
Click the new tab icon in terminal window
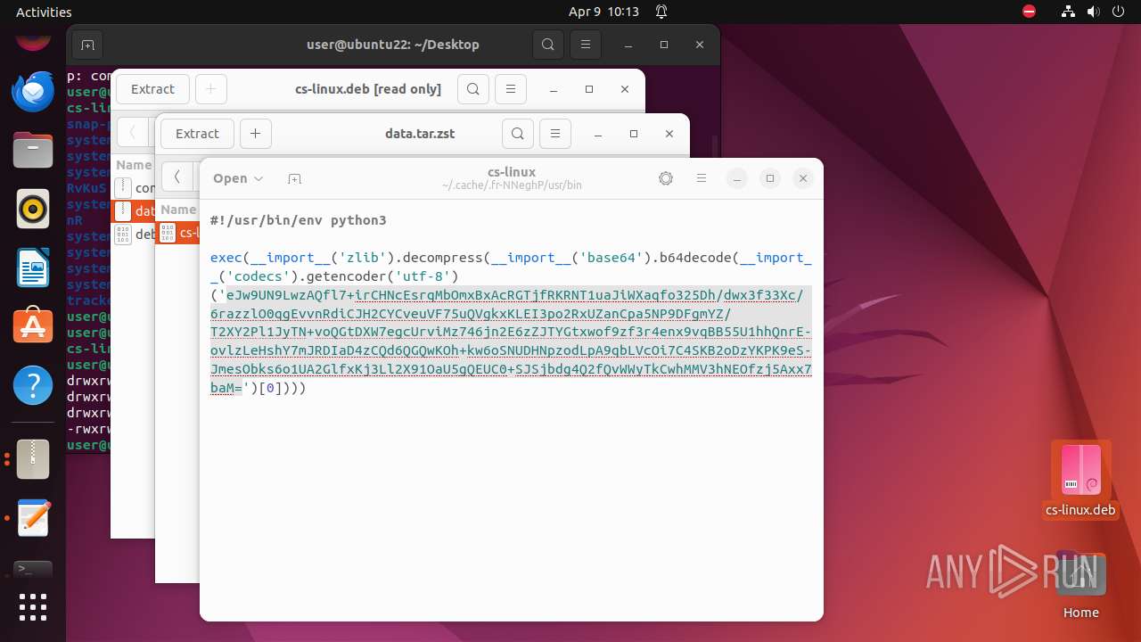[x=87, y=45]
